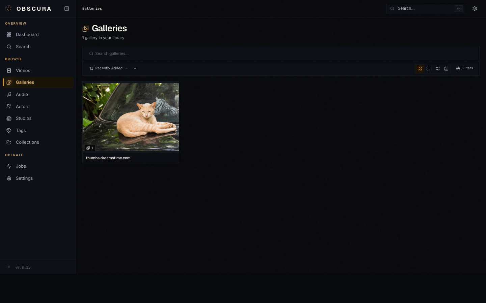
Task: Open Recently Added sort dropdown
Action: click(108, 68)
